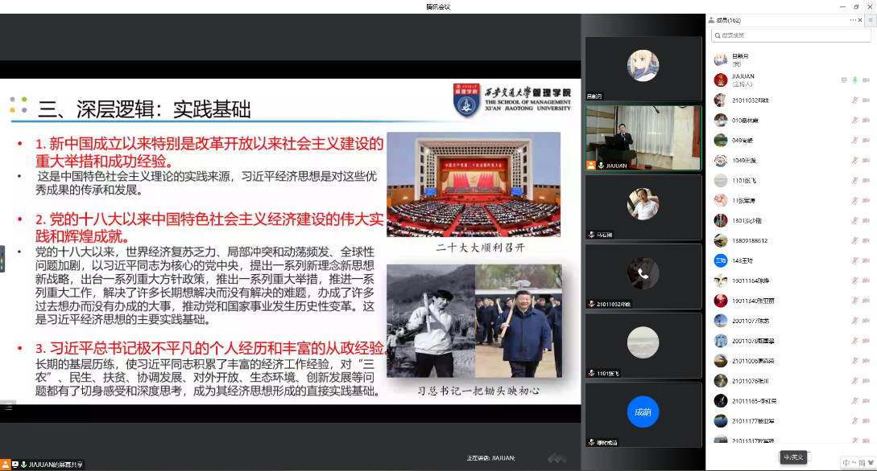
Task: Toggle microphone for member 1101 张飞
Action: tap(854, 180)
